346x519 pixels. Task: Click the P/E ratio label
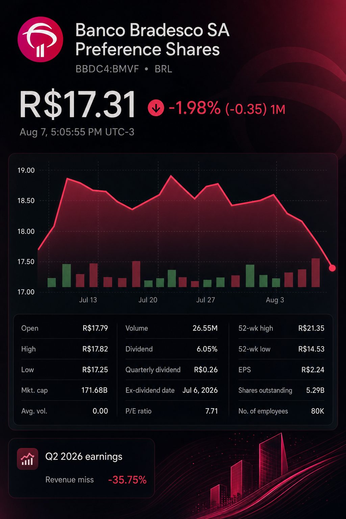pyautogui.click(x=139, y=411)
